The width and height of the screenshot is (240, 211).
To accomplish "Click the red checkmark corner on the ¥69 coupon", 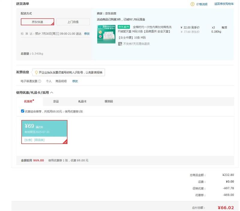I will (65, 142).
